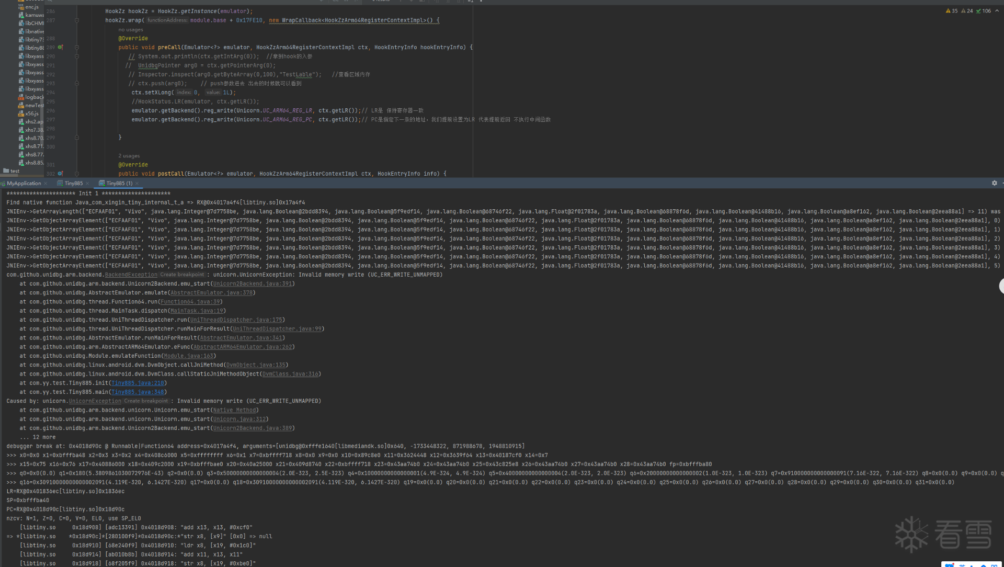Select the test folder in project tree
The image size is (1004, 567).
click(x=15, y=171)
